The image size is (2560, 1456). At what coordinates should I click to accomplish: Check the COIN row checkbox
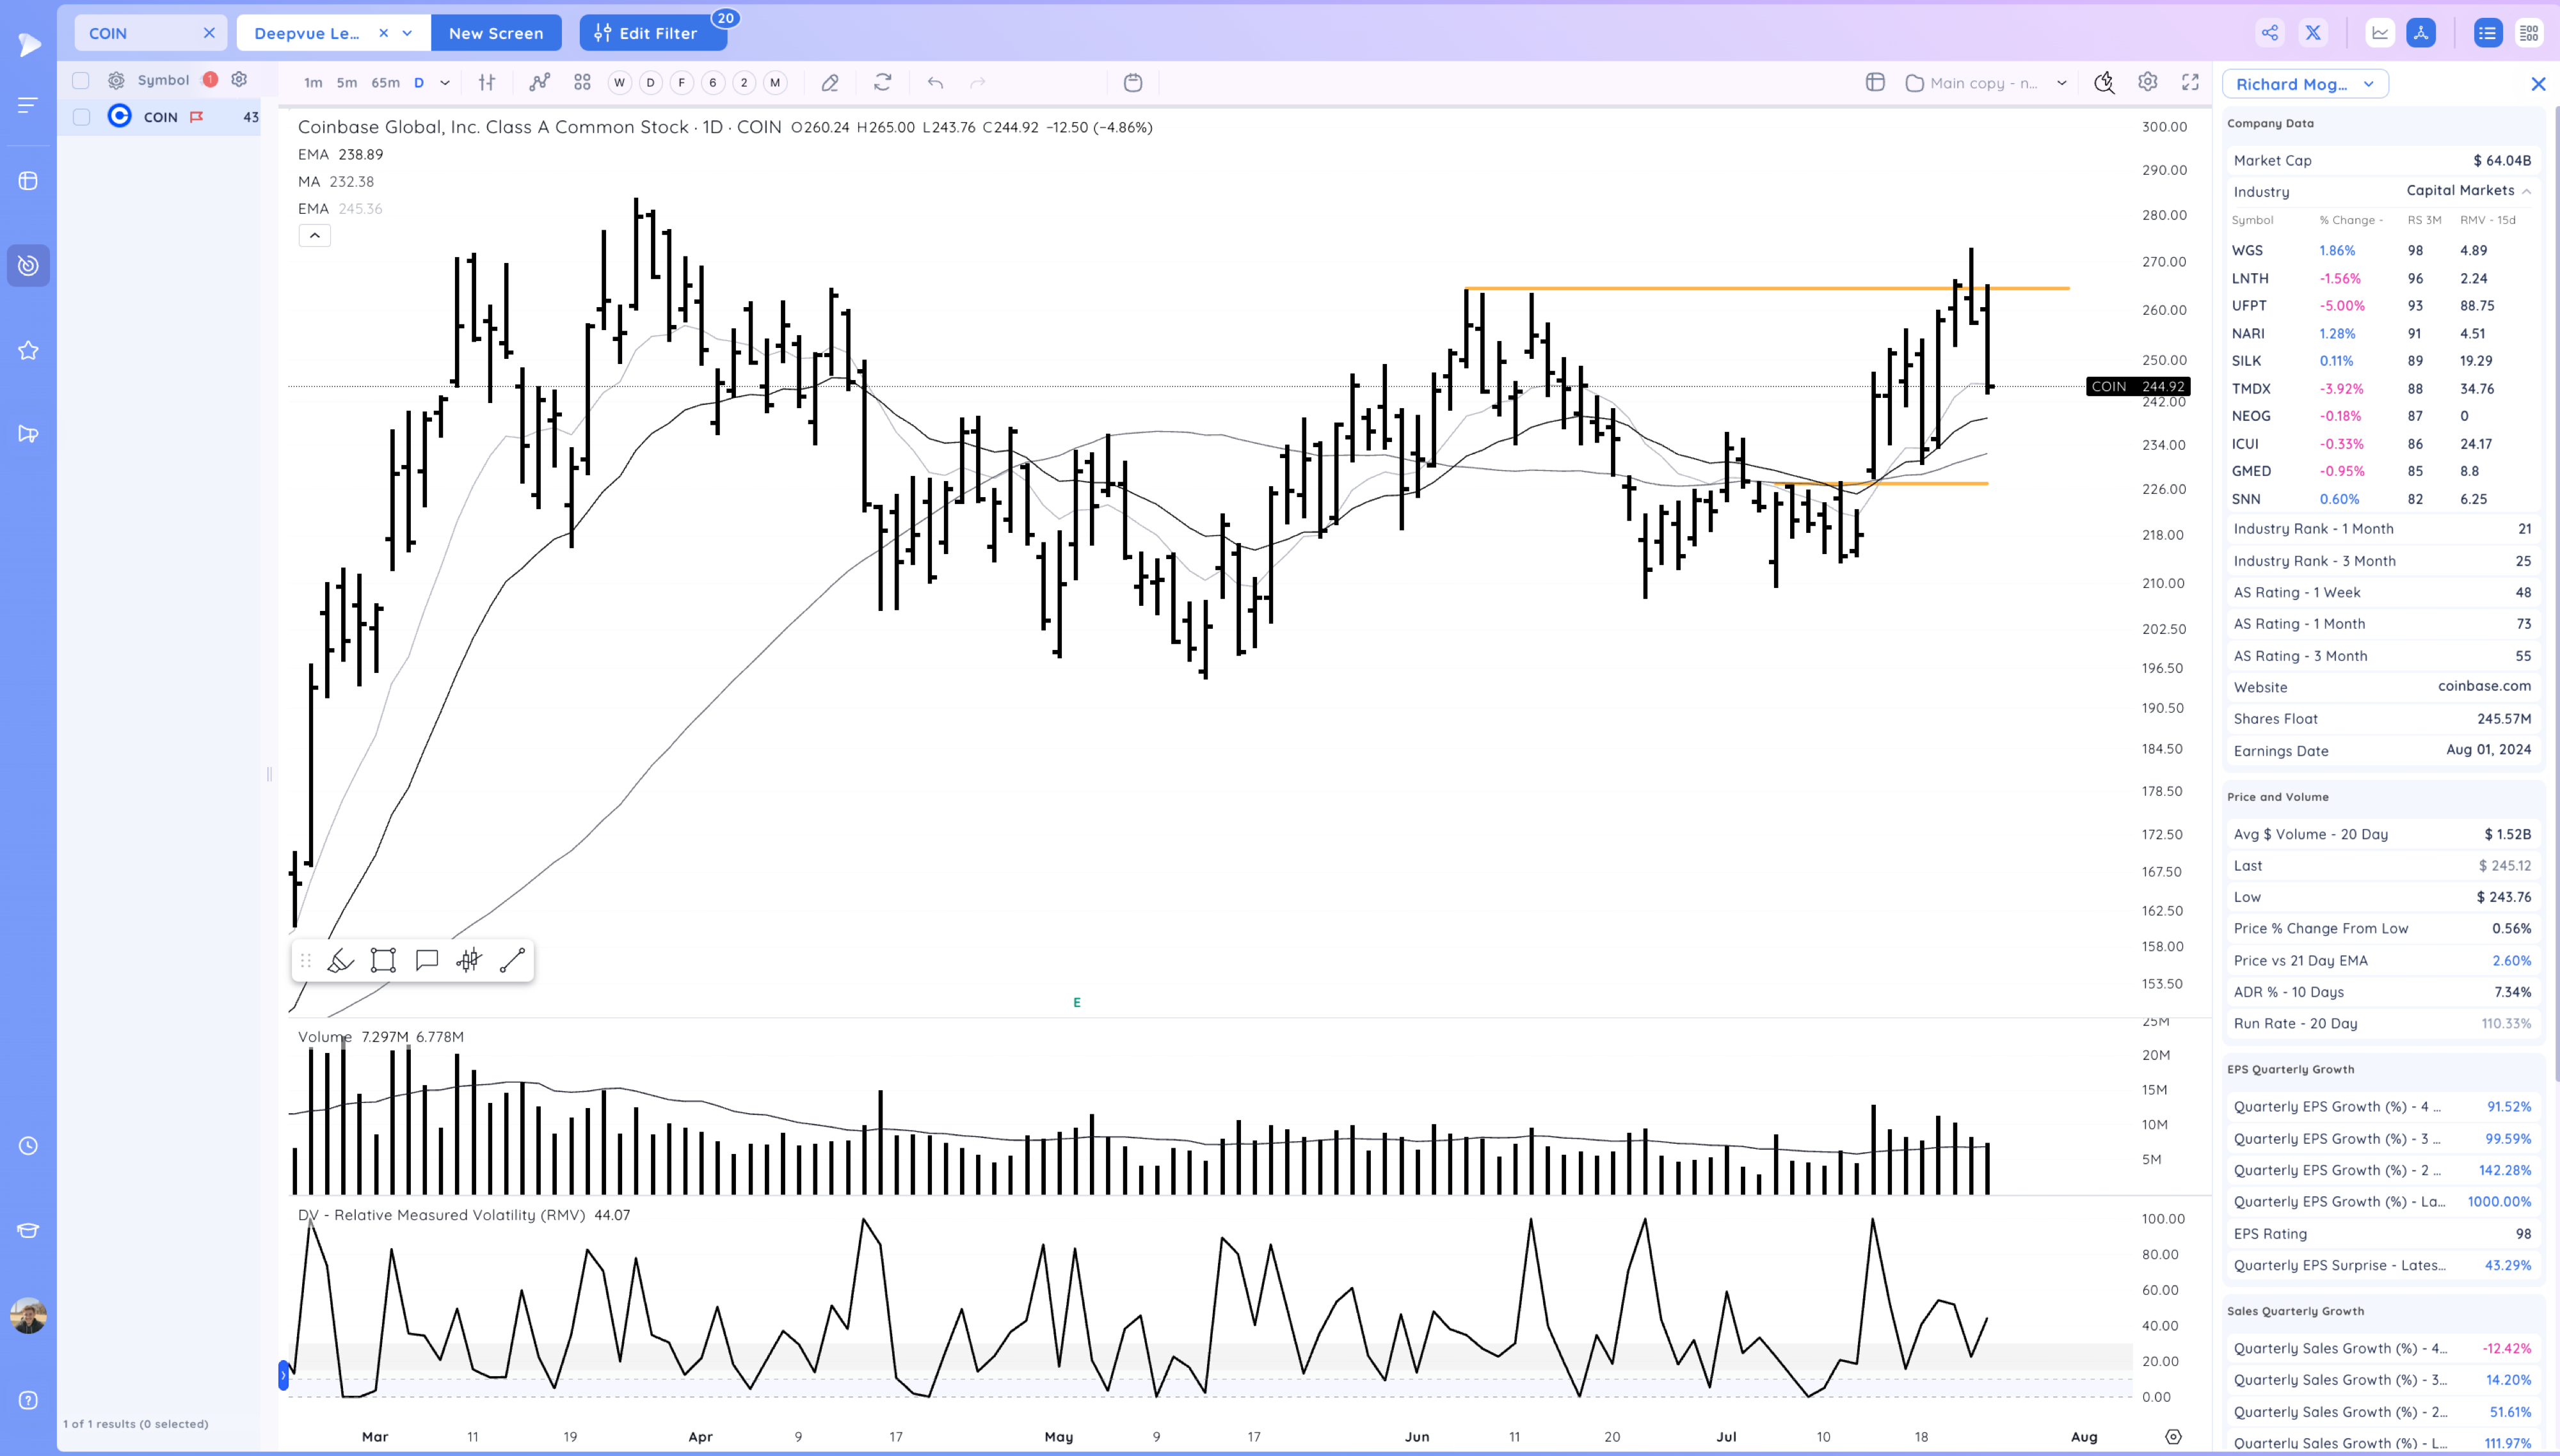[82, 117]
